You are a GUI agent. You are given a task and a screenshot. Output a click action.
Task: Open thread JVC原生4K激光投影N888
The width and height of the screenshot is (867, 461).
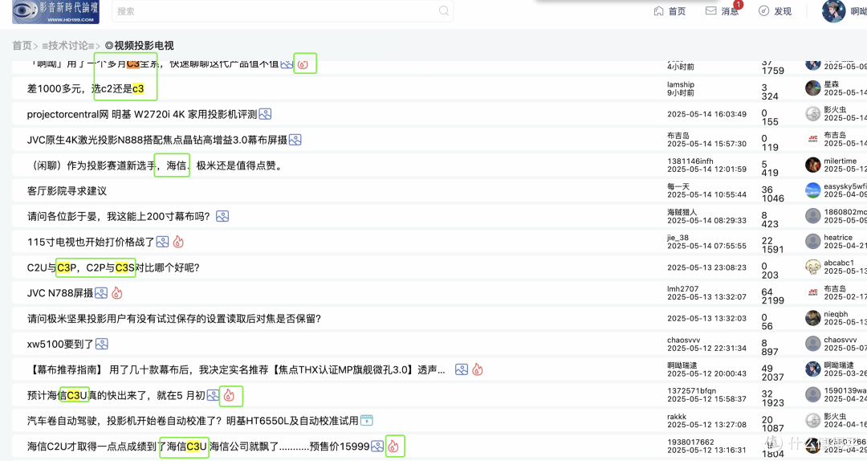pos(157,140)
